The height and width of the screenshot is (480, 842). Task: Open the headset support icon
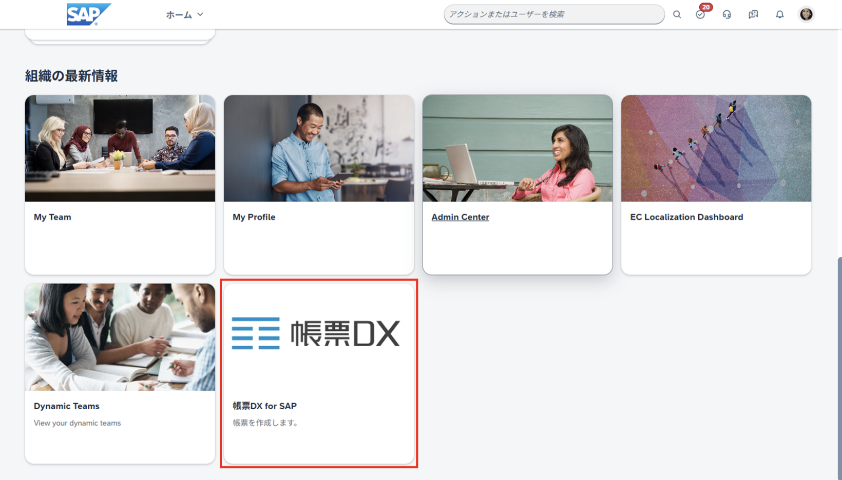click(726, 14)
